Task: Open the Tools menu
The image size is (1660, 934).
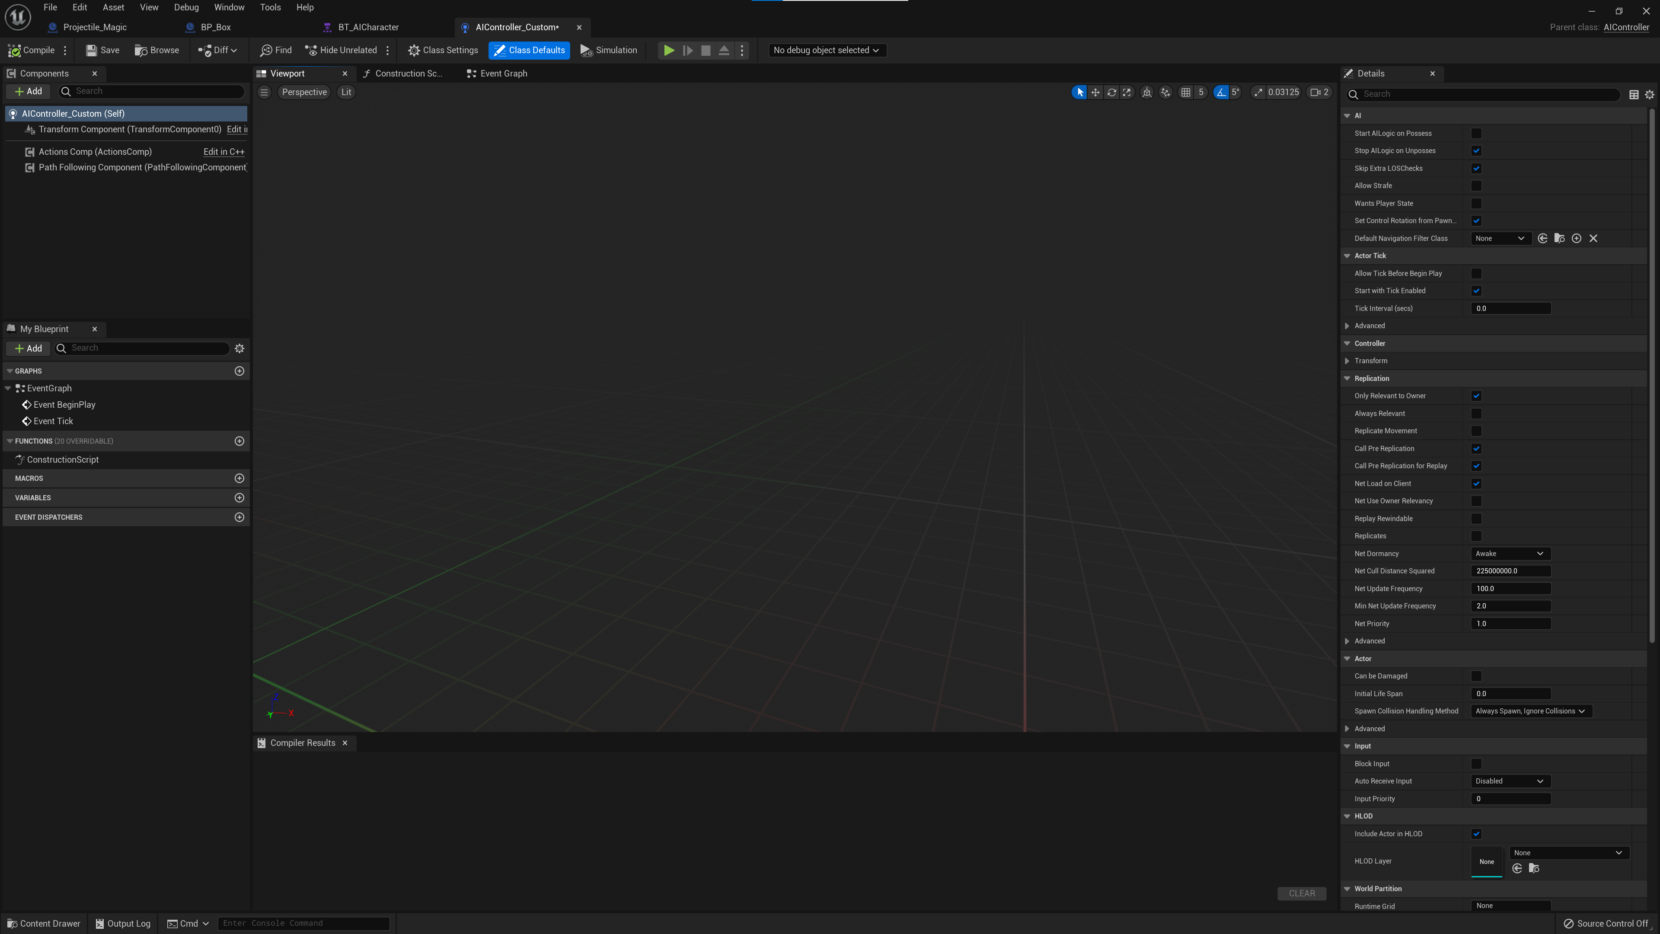Action: [270, 7]
